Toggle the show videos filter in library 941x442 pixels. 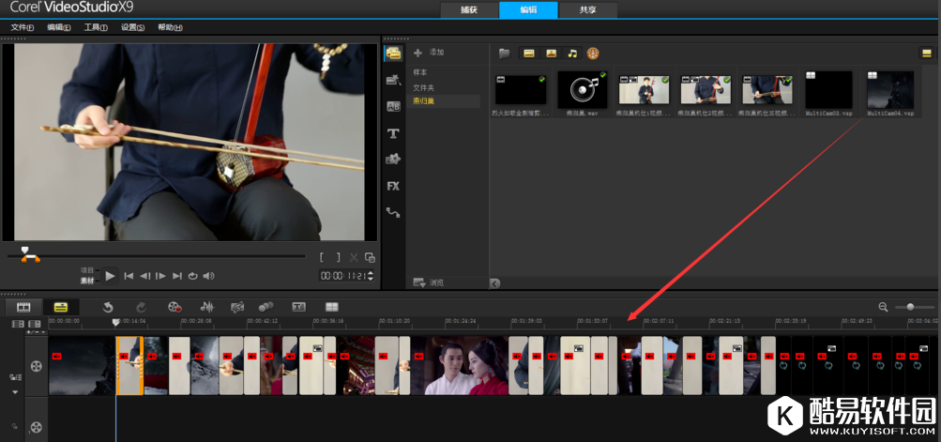[x=529, y=53]
